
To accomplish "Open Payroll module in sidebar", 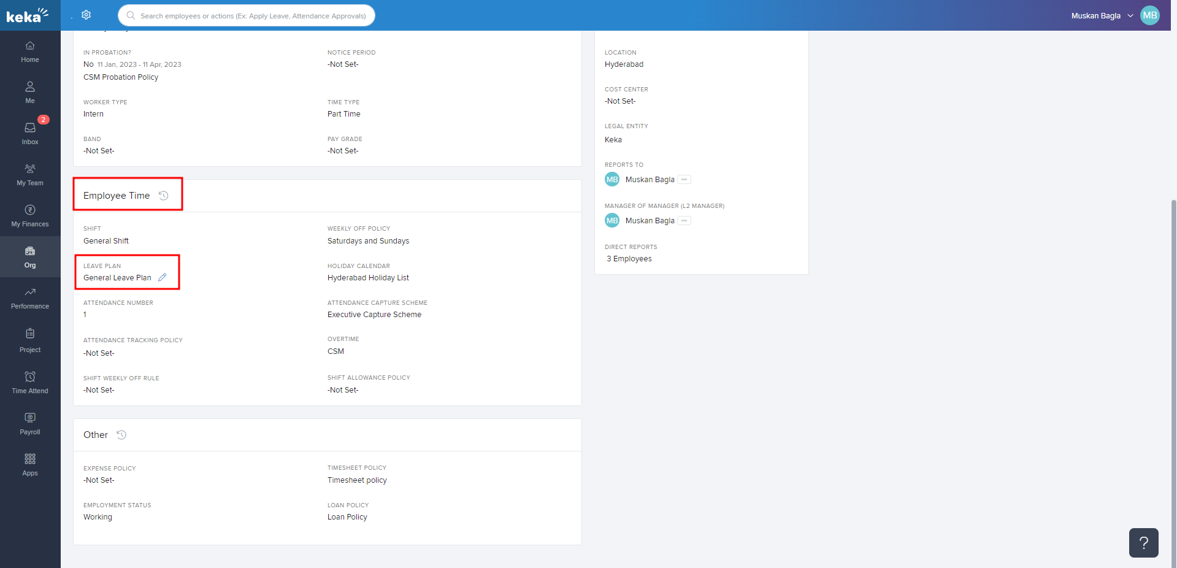I will (x=30, y=423).
